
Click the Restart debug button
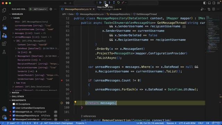tap(118, 2)
